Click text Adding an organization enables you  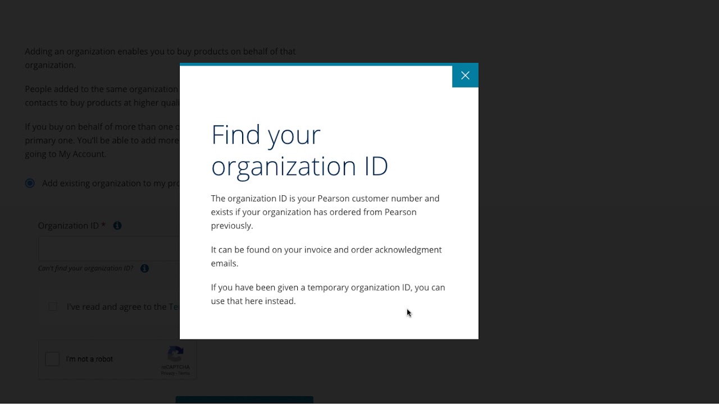tap(160, 58)
